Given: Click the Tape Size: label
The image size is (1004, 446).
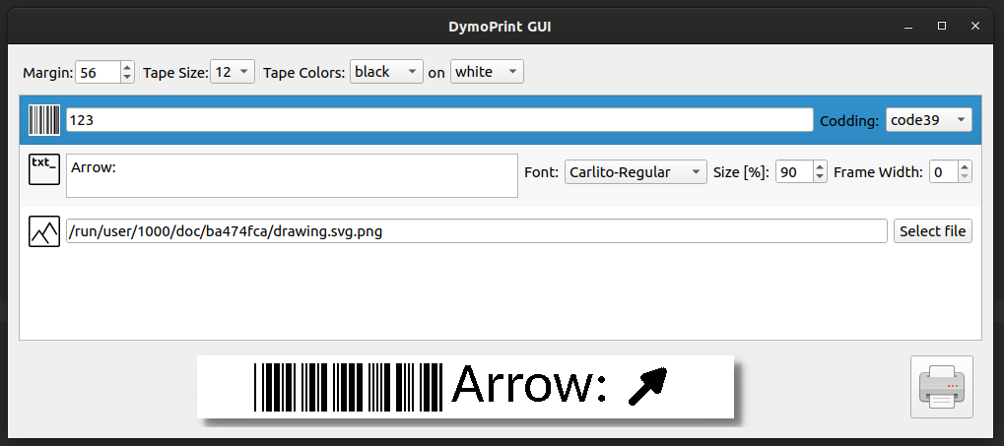Looking at the screenshot, I should coord(175,73).
